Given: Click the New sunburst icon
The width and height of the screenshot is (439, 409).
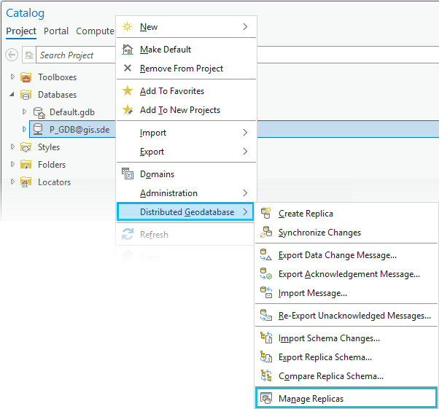Looking at the screenshot, I should [x=128, y=26].
